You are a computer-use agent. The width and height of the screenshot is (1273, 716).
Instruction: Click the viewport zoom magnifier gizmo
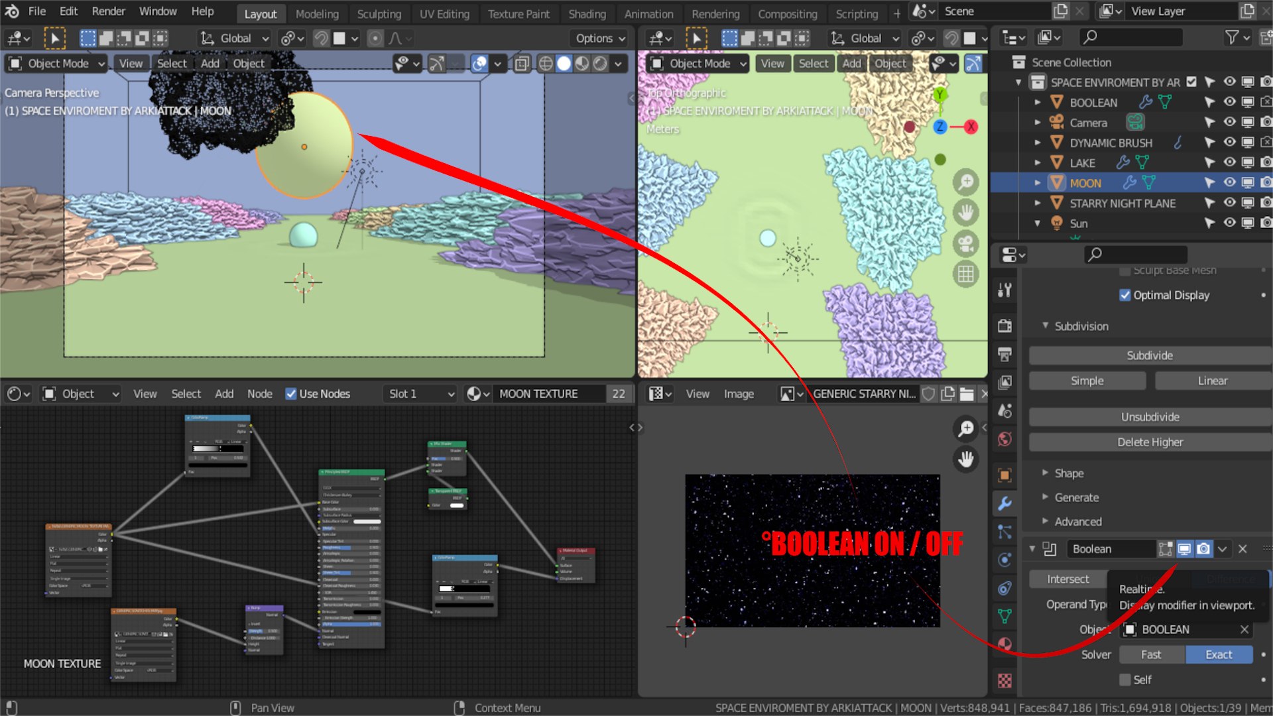coord(966,182)
